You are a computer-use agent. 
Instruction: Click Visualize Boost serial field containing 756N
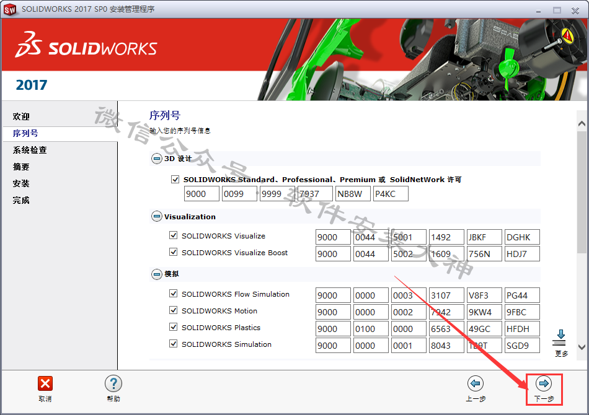(x=485, y=254)
